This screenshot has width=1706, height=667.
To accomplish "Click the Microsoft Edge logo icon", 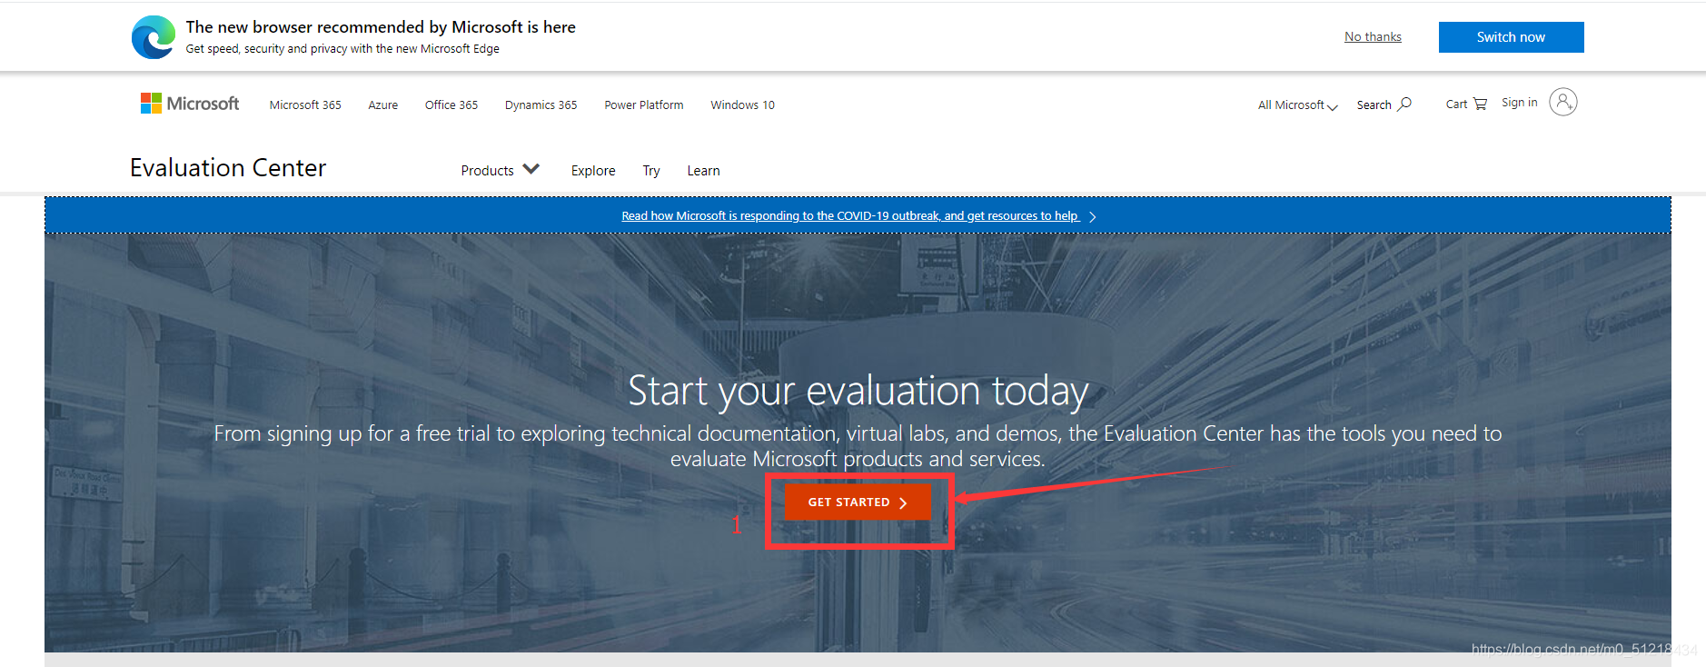I will click(x=153, y=37).
